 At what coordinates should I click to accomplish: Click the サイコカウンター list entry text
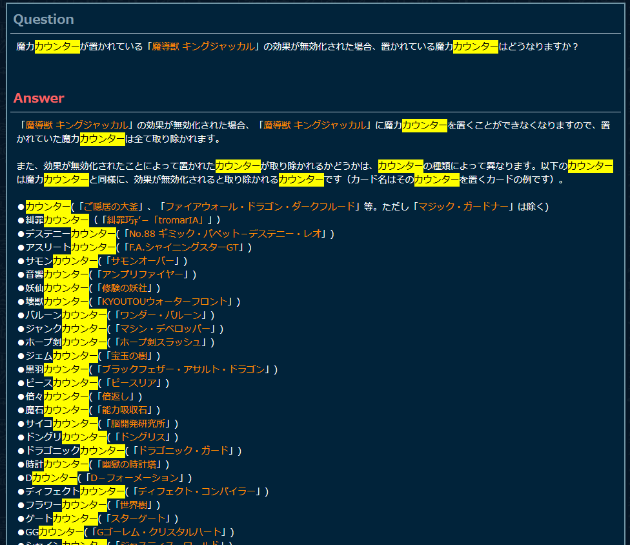pos(61,424)
